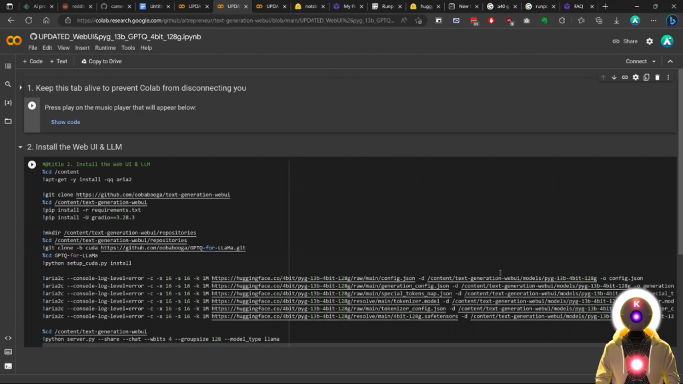Click the Copy to Drive button
Image resolution: width=683 pixels, height=384 pixels.
pos(101,61)
